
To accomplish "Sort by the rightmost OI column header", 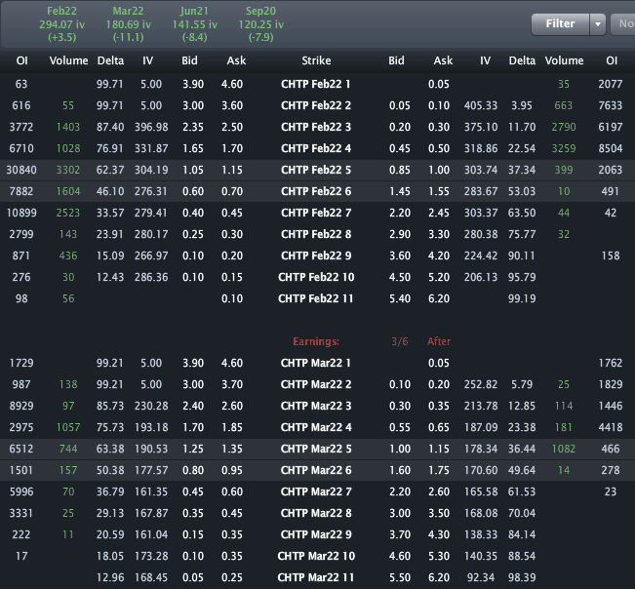I will [612, 60].
